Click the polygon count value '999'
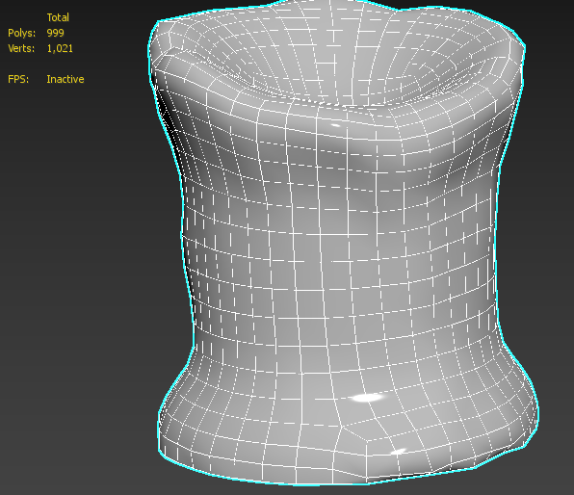Screen dimensions: 574x495 (55, 33)
